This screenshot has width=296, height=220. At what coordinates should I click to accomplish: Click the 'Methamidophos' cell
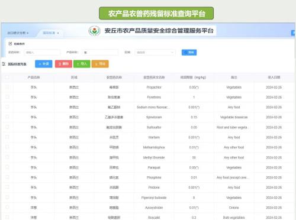154,147
